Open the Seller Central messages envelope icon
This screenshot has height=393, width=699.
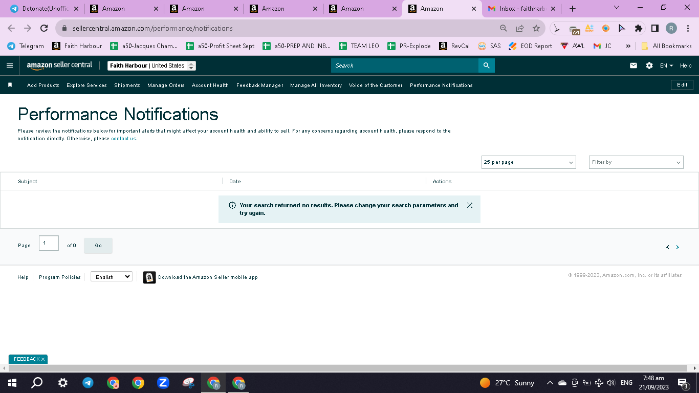pyautogui.click(x=634, y=65)
